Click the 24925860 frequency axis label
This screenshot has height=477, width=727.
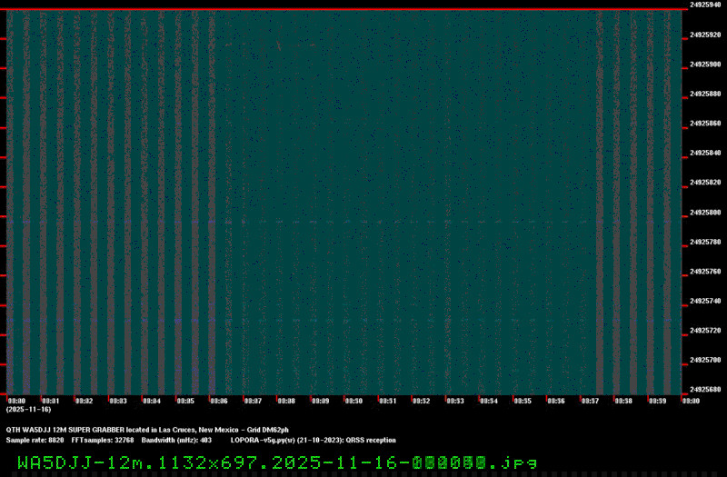pyautogui.click(x=706, y=124)
